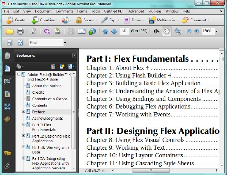The width and height of the screenshot is (227, 175).
Task: Collapse the Bookmarks panel with arrow button
Action: (74, 56)
